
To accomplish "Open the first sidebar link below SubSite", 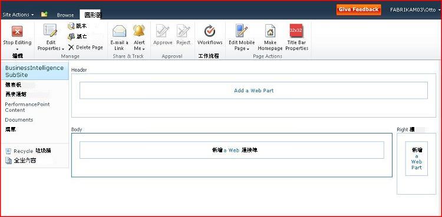I will [13, 85].
